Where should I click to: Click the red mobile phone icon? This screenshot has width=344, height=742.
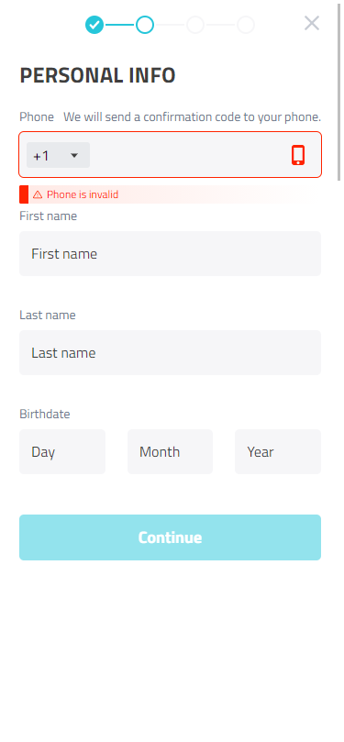tap(298, 155)
